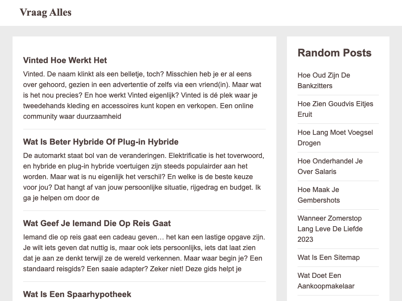Viewport: 402px width, 301px height.
Task: Go to 'Hoe Lang Moet Voegsel Drogen'
Action: click(335, 138)
